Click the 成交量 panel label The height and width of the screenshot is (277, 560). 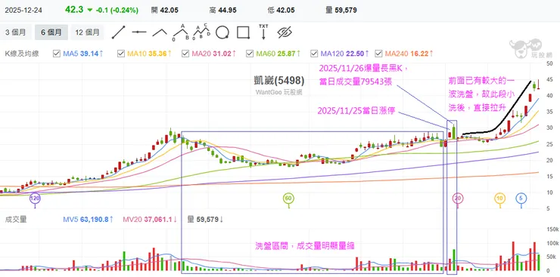pos(16,220)
